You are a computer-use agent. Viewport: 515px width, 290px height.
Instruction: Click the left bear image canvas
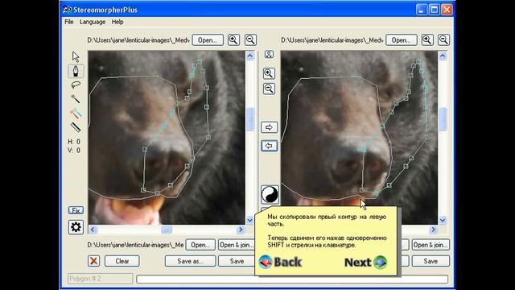point(167,138)
